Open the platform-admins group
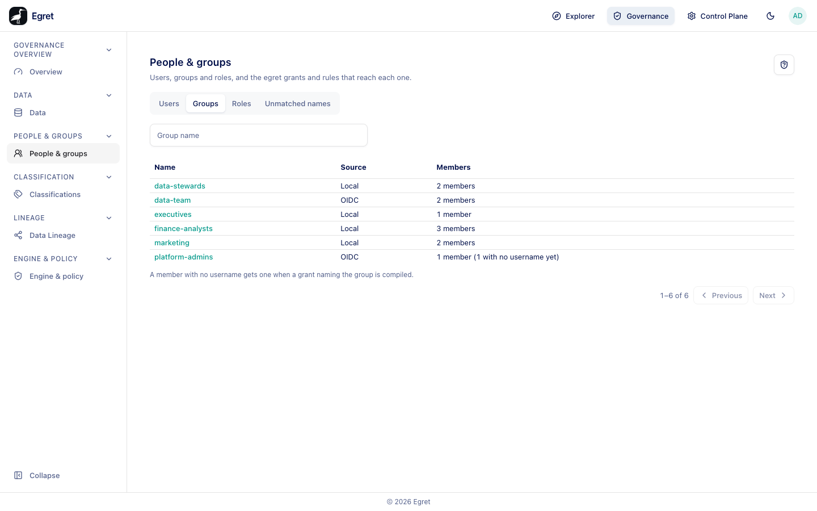Screen dimensions: 817x511 pyautogui.click(x=184, y=257)
